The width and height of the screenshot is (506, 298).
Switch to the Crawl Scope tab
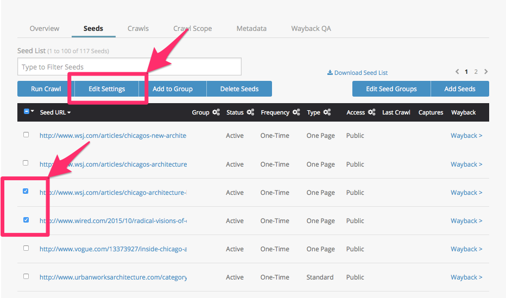click(x=192, y=28)
